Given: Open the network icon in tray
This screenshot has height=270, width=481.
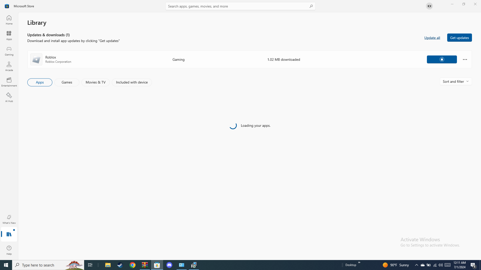Looking at the screenshot, I should (x=435, y=265).
